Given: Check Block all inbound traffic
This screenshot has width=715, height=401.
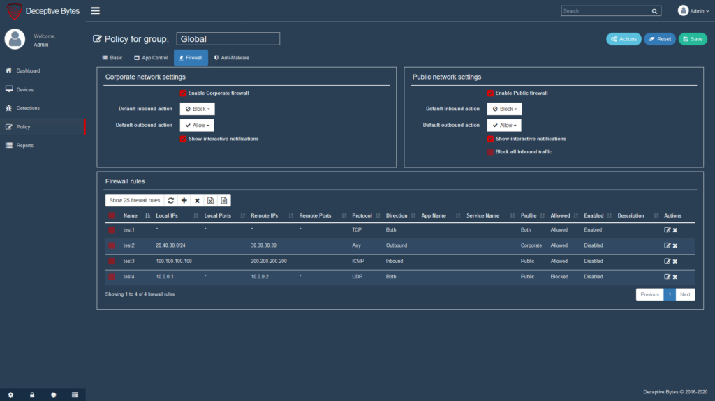Looking at the screenshot, I should click(x=491, y=152).
